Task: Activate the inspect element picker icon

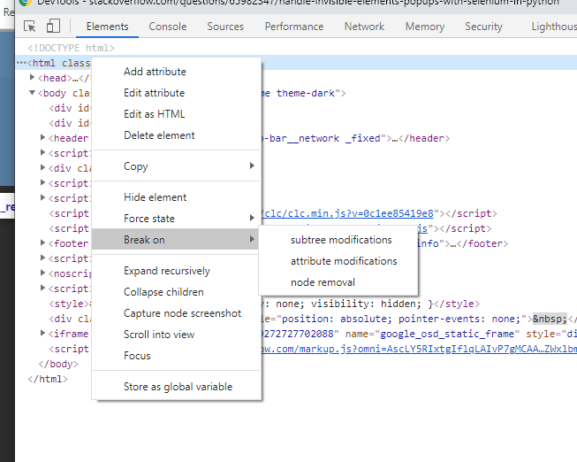Action: [30, 27]
